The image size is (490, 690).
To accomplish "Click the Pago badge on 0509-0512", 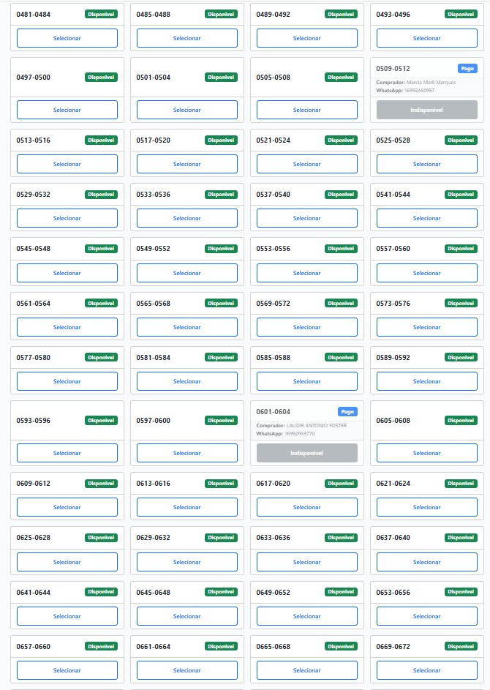I will point(467,69).
